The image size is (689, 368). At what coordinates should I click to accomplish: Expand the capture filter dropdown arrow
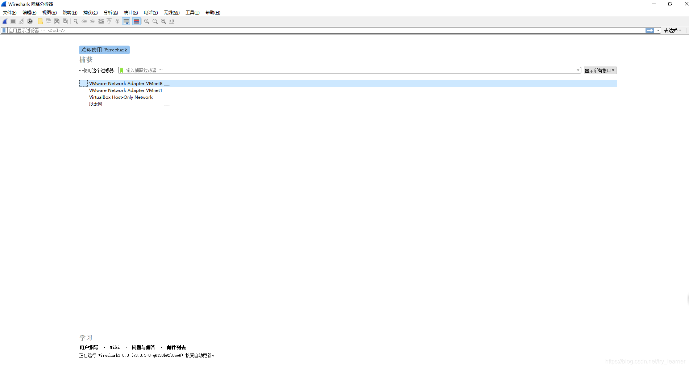pyautogui.click(x=578, y=70)
